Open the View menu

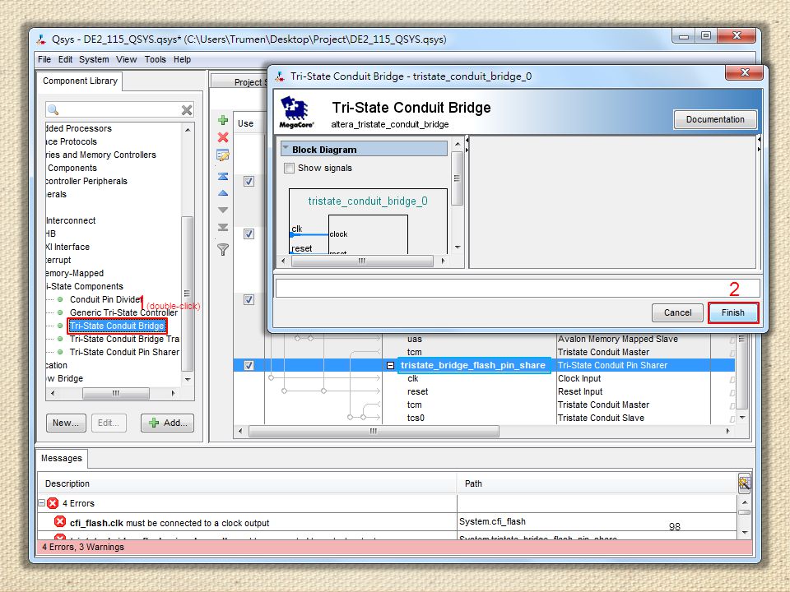point(127,59)
